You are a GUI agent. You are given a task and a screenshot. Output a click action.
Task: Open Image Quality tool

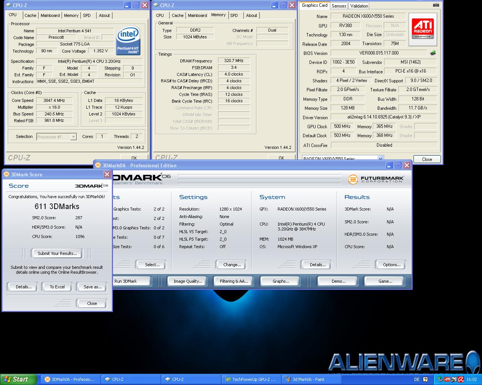point(188,281)
